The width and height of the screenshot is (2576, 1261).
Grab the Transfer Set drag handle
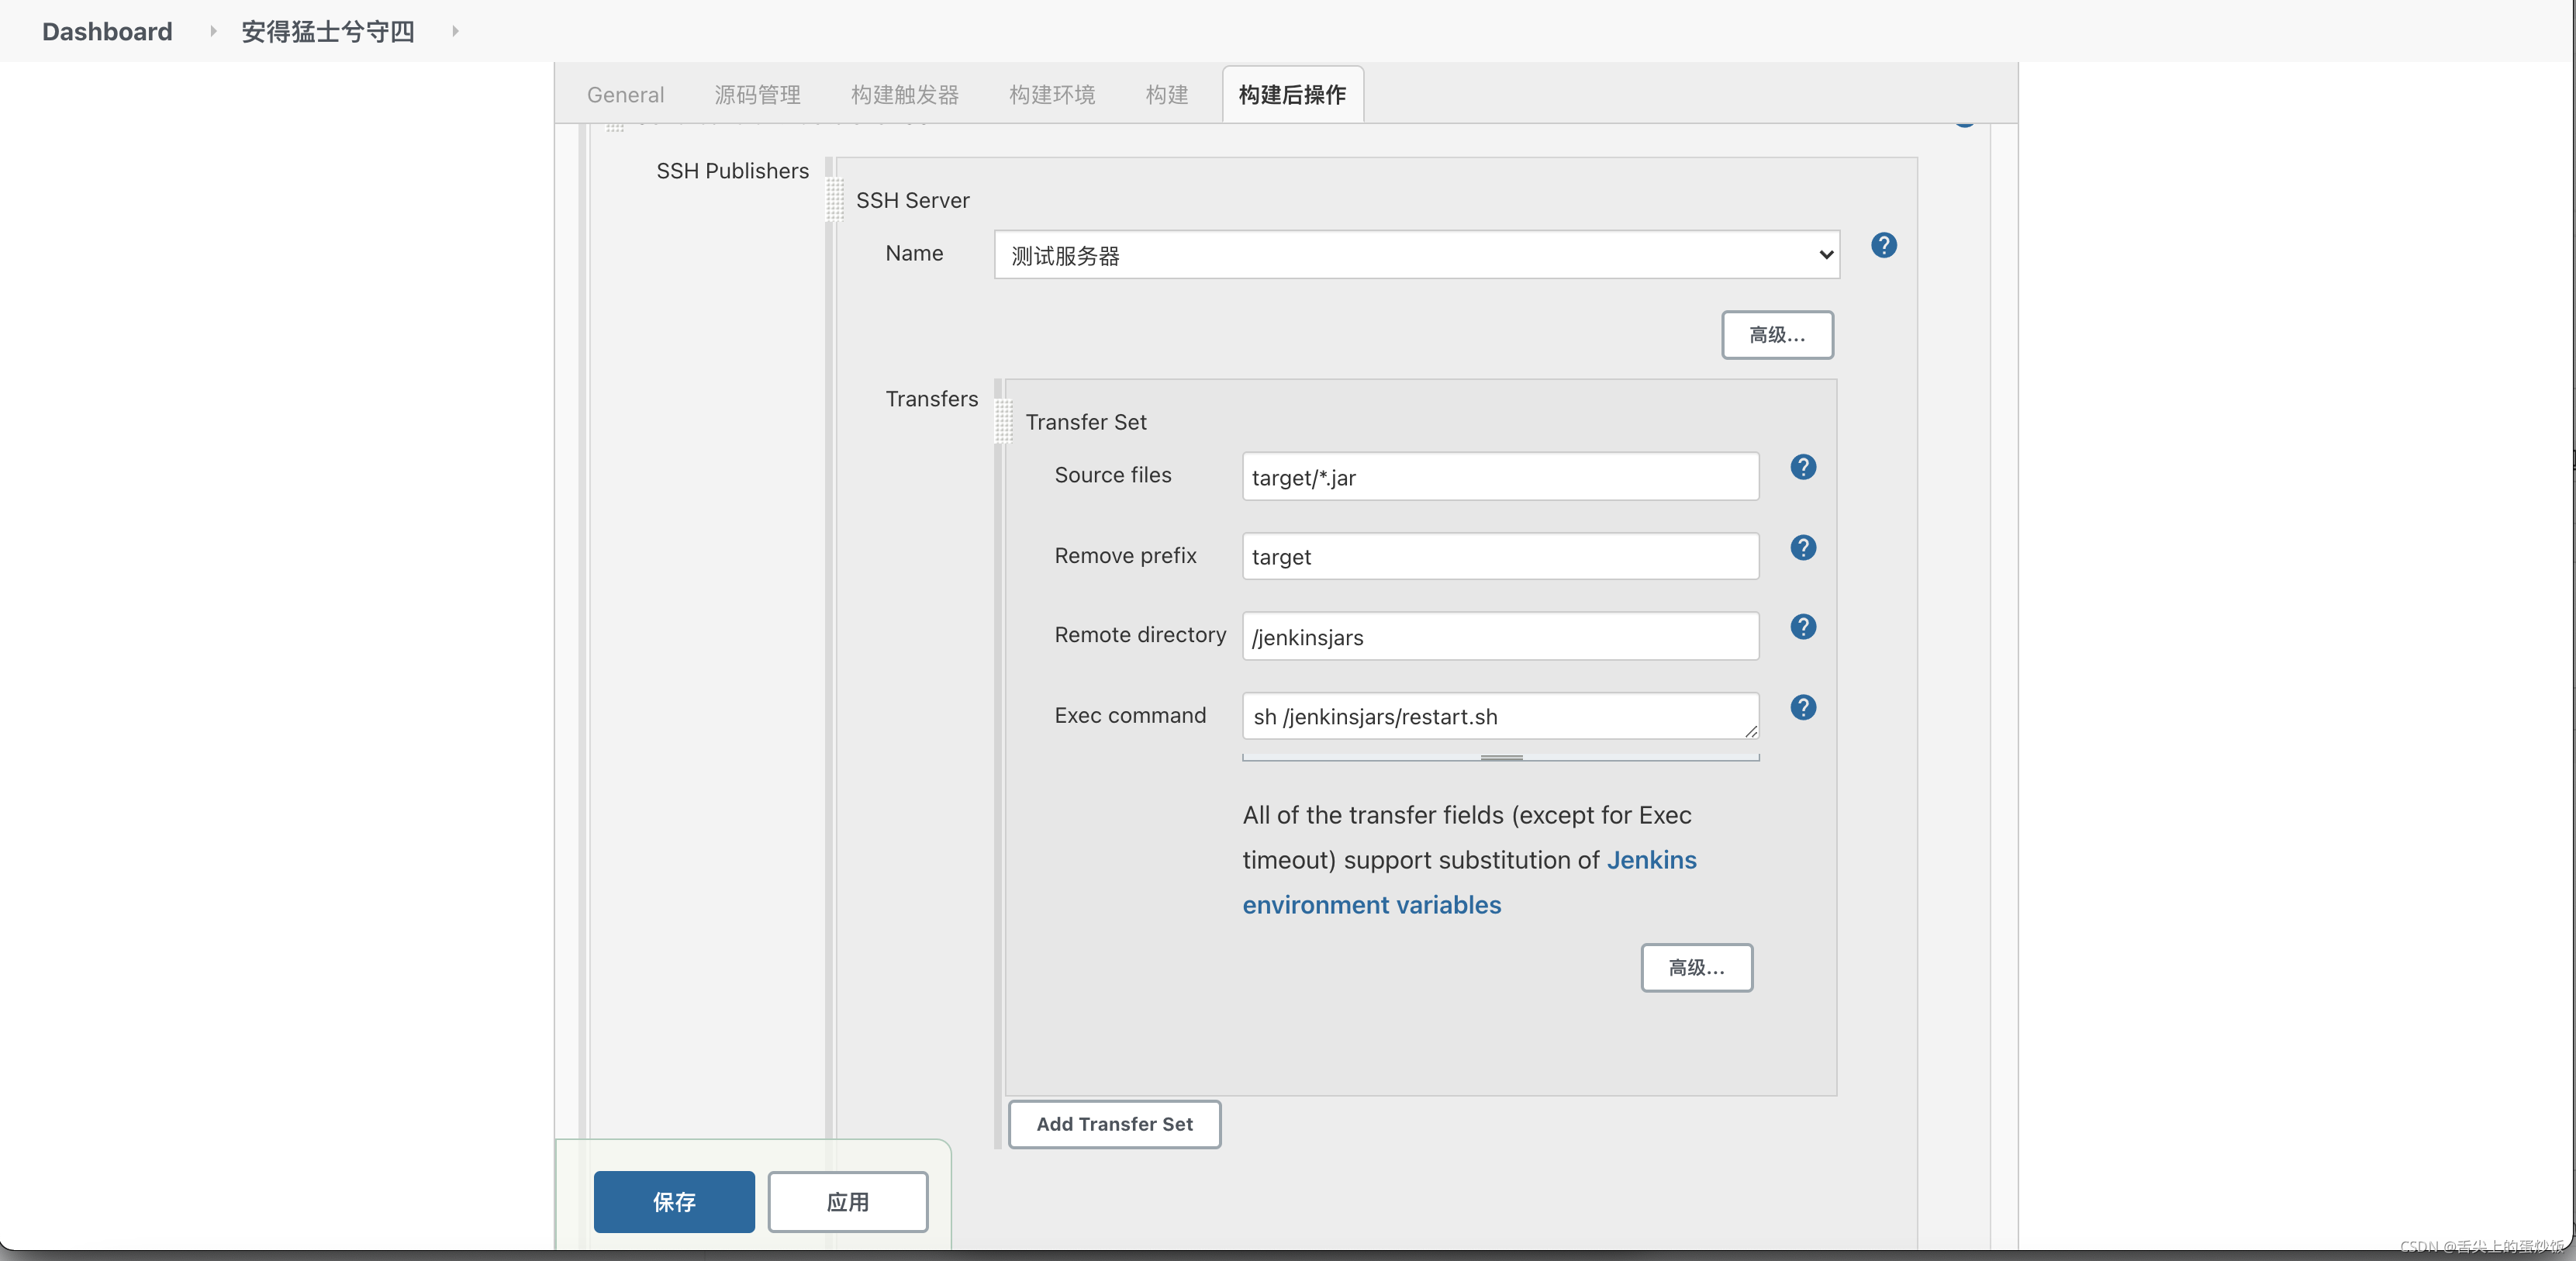click(1003, 421)
